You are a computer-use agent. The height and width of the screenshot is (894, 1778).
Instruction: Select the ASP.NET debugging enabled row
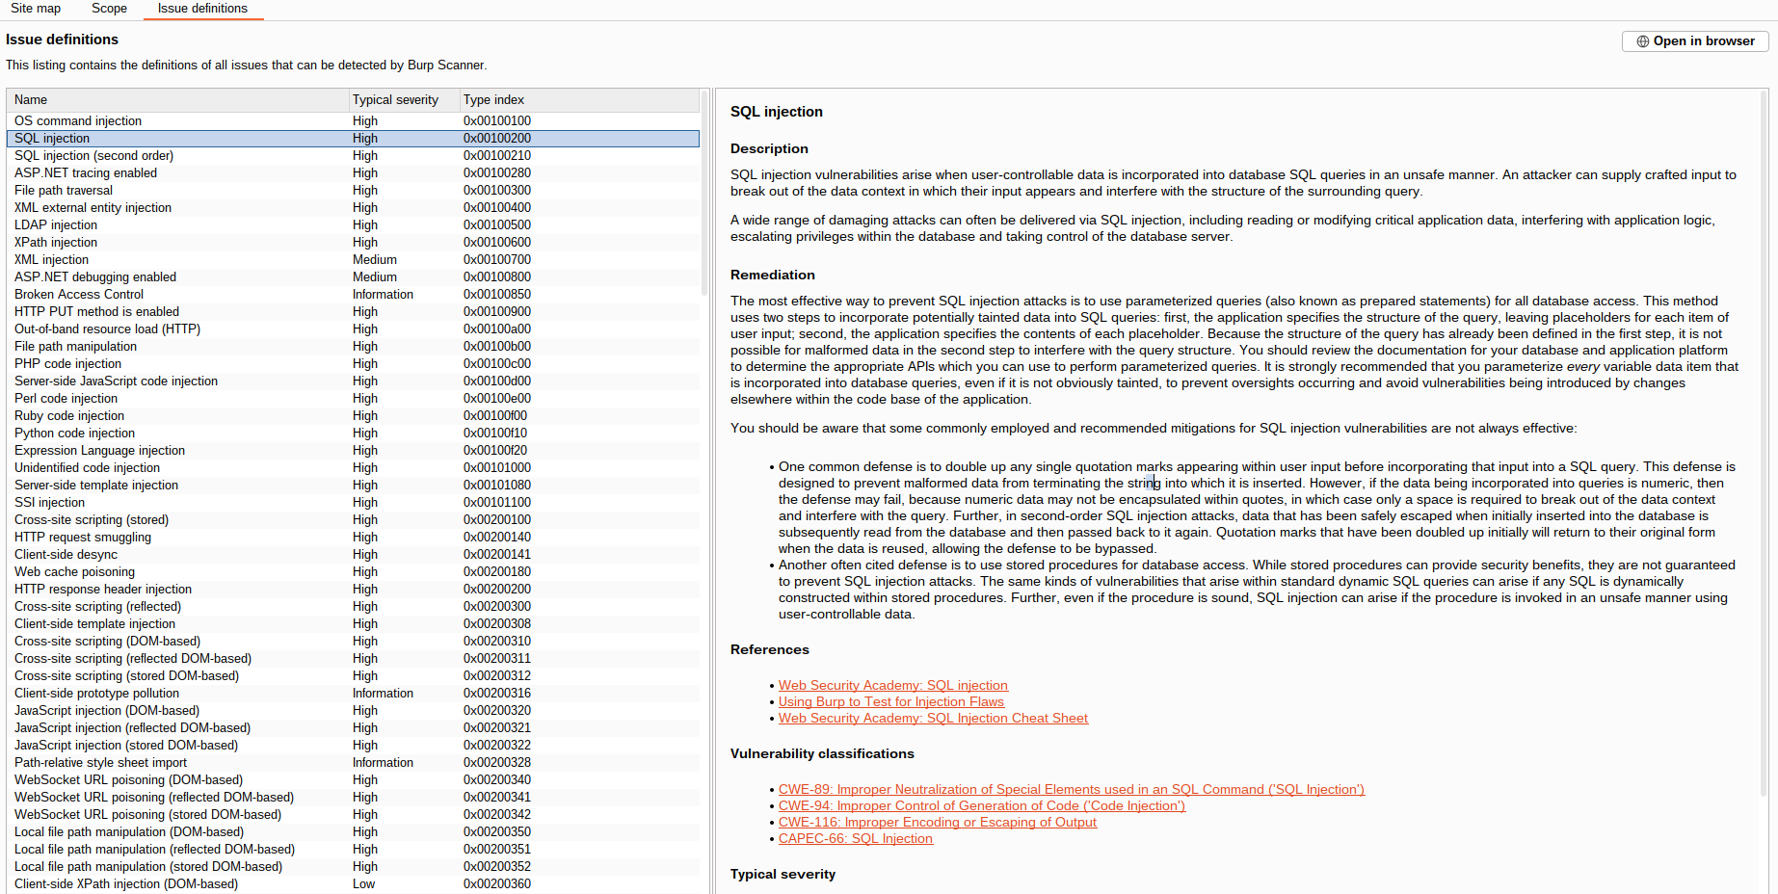[x=353, y=277]
